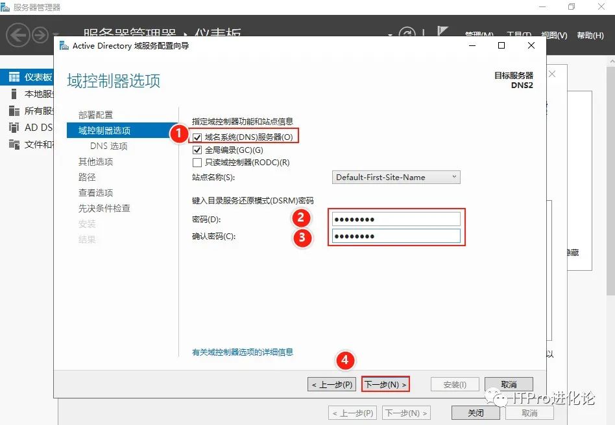Click the dashboard grid icon in sidebar
Viewport: 615px width, 425px height.
click(x=14, y=77)
